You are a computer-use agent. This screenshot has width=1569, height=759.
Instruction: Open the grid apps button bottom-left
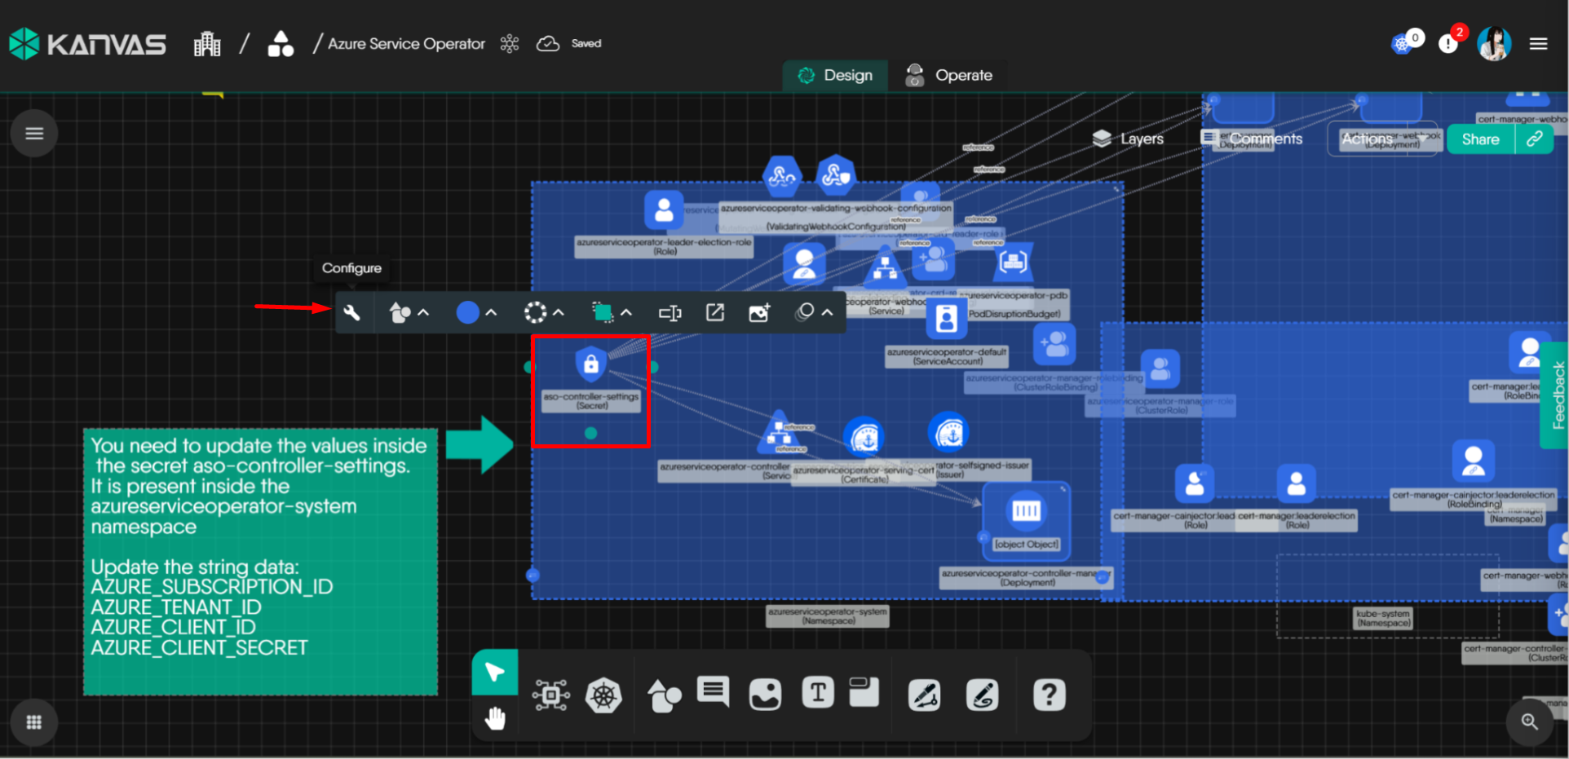click(34, 722)
